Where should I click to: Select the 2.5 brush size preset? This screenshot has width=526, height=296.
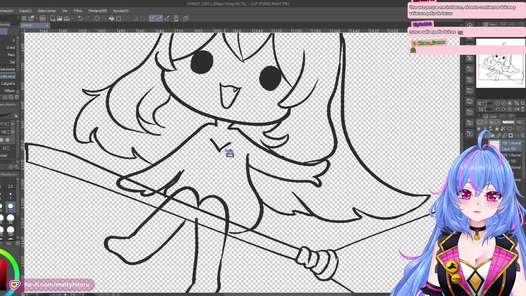pyautogui.click(x=11, y=184)
